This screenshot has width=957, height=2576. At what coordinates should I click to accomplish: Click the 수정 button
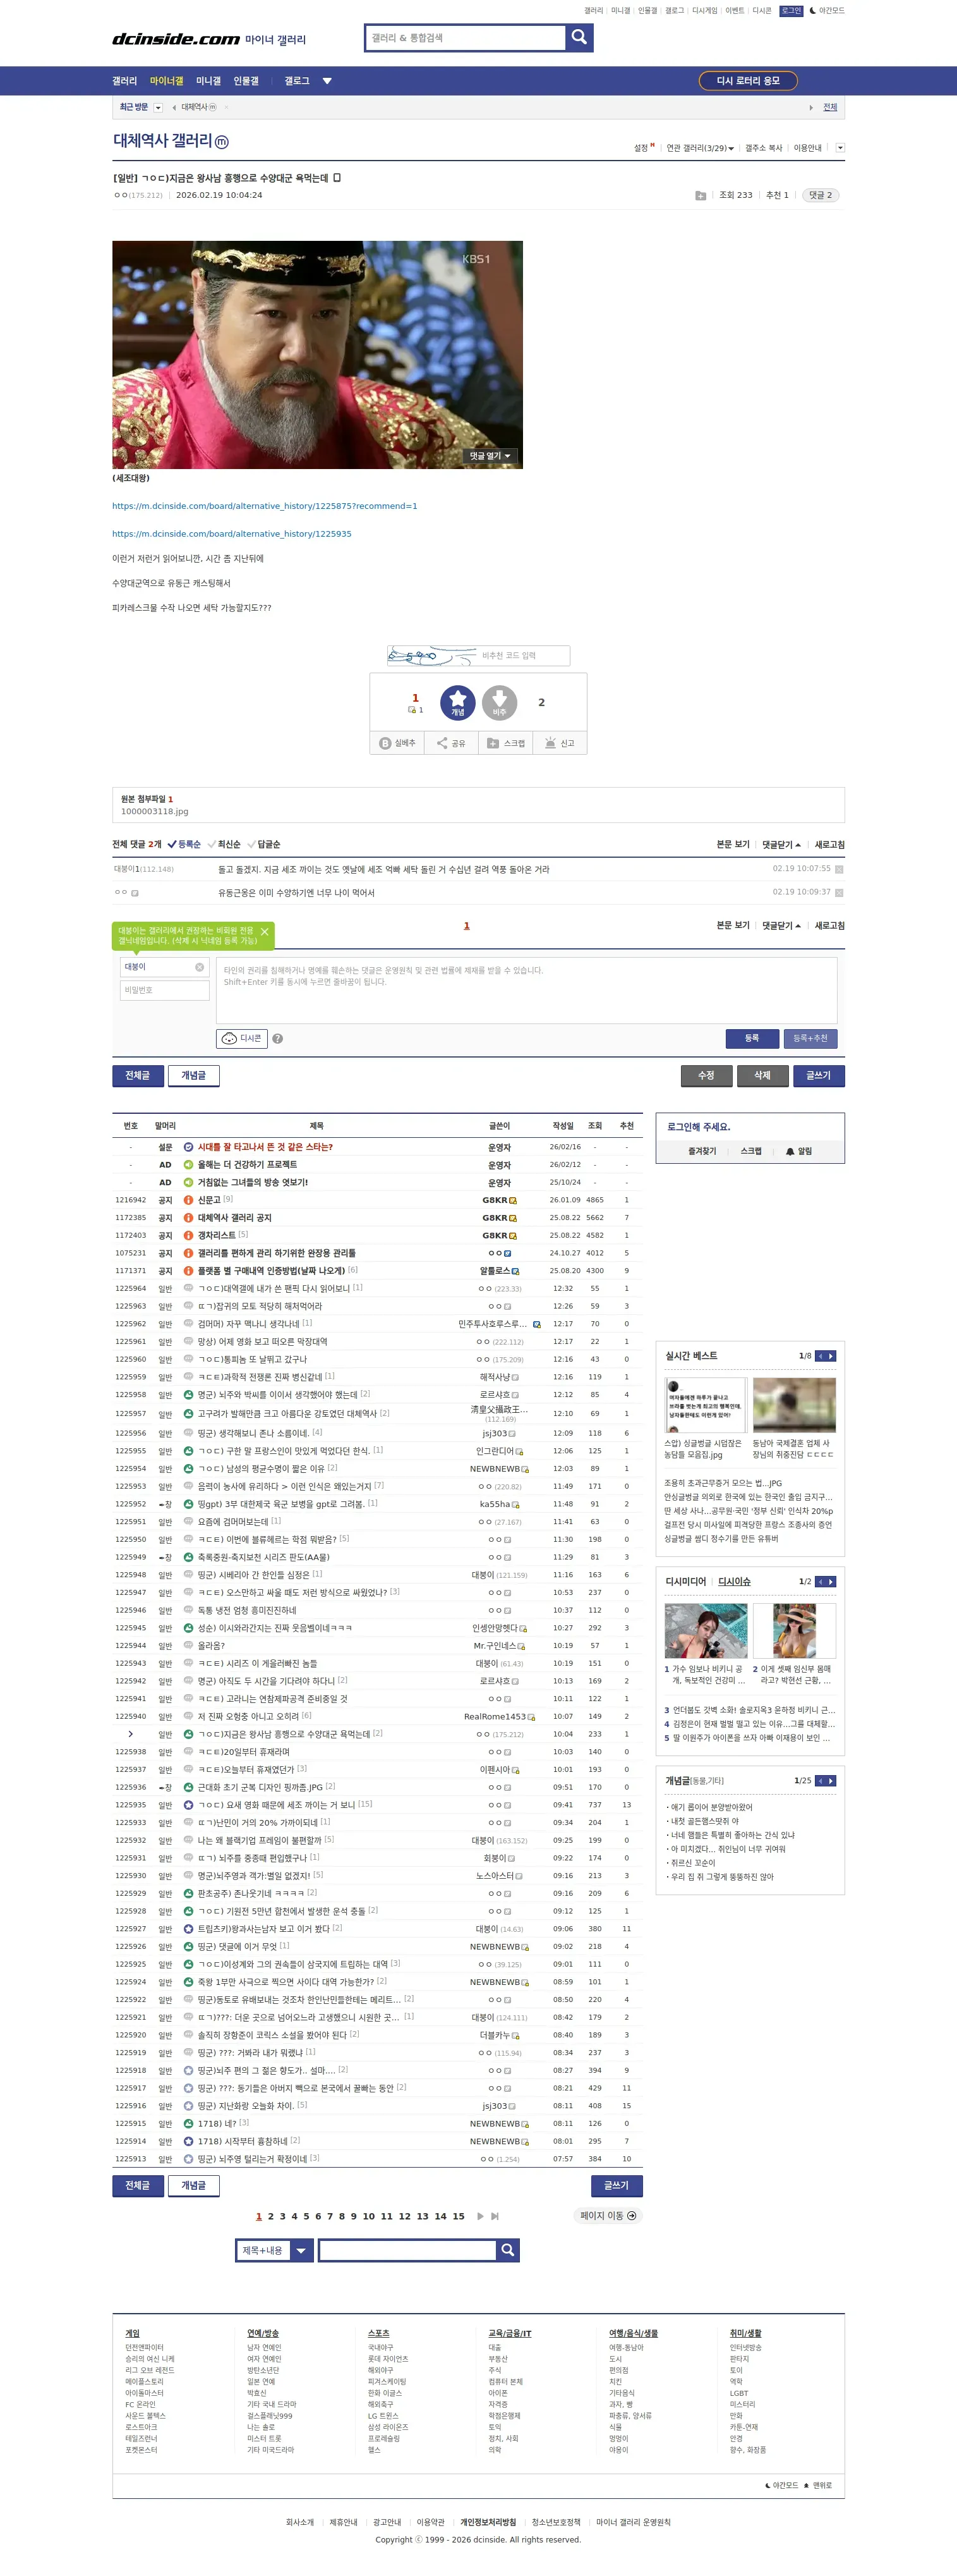point(706,1075)
